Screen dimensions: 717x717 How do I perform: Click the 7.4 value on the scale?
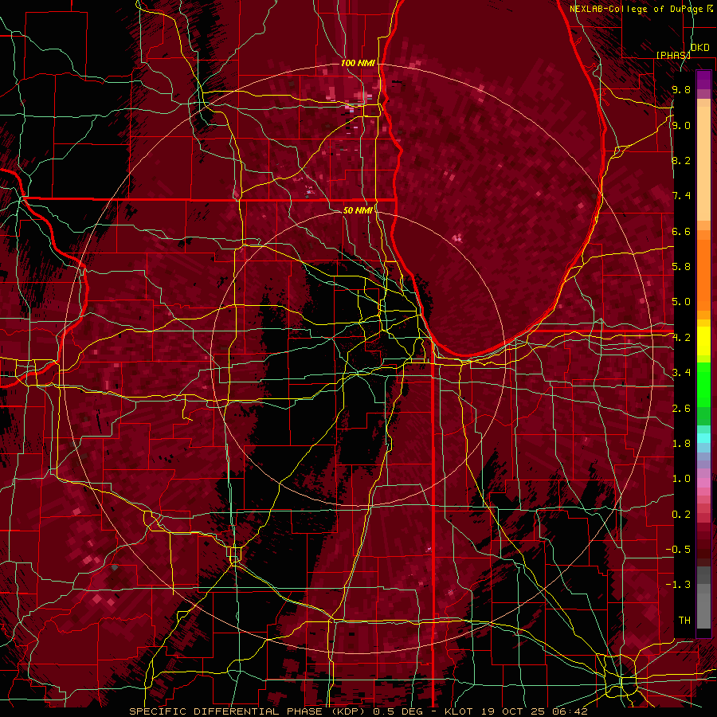(x=681, y=196)
